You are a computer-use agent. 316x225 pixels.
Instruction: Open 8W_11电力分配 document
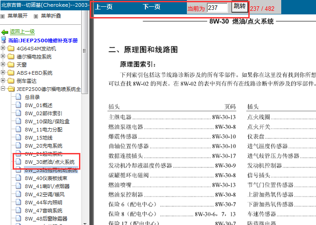pyautogui.click(x=43, y=130)
